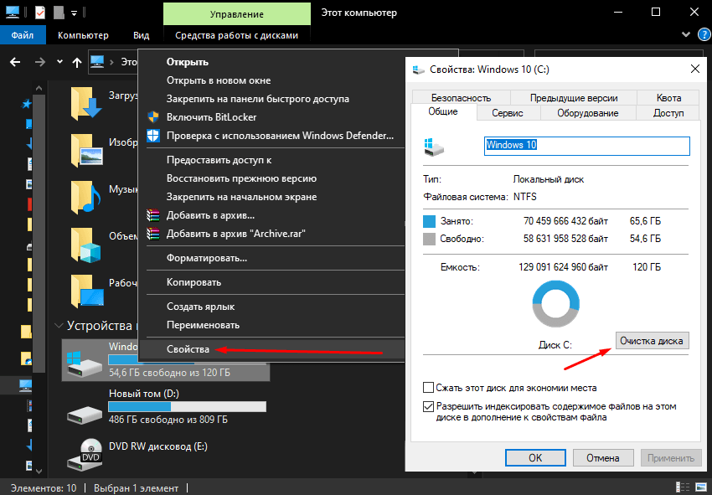Screen dimensions: 712x495
Task: Collapse the Устройства и диски group chevron
Action: tap(59, 326)
